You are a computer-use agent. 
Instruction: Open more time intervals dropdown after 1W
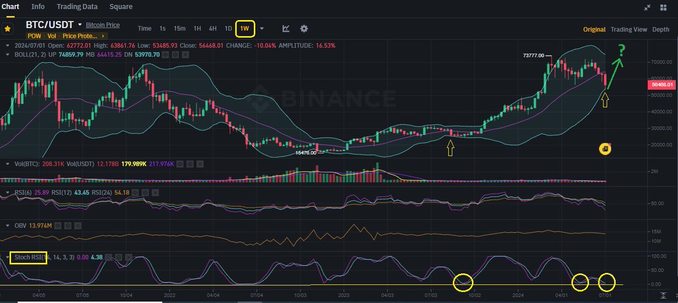pyautogui.click(x=262, y=28)
